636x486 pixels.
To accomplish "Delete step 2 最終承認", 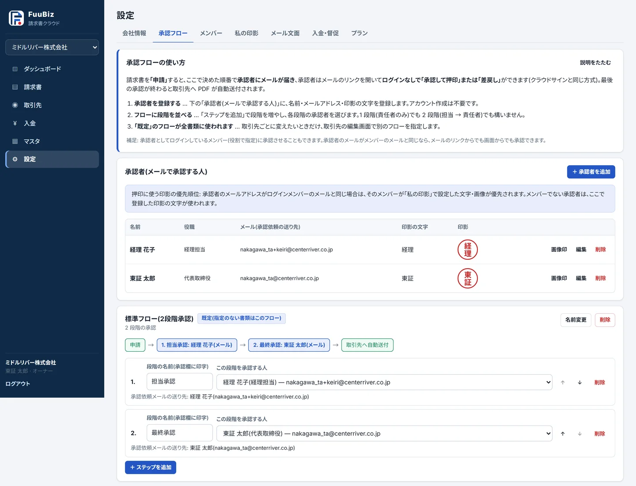I will click(x=600, y=434).
